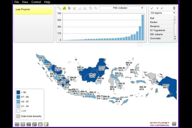Open the Control menu

tap(36, 2)
